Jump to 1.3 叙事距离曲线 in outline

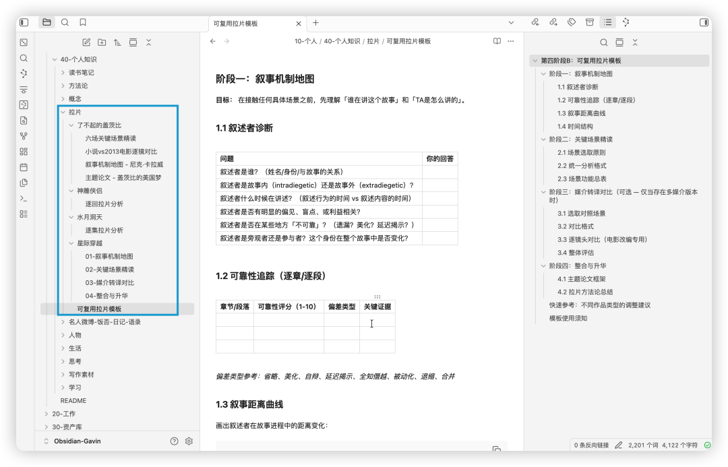[581, 113]
